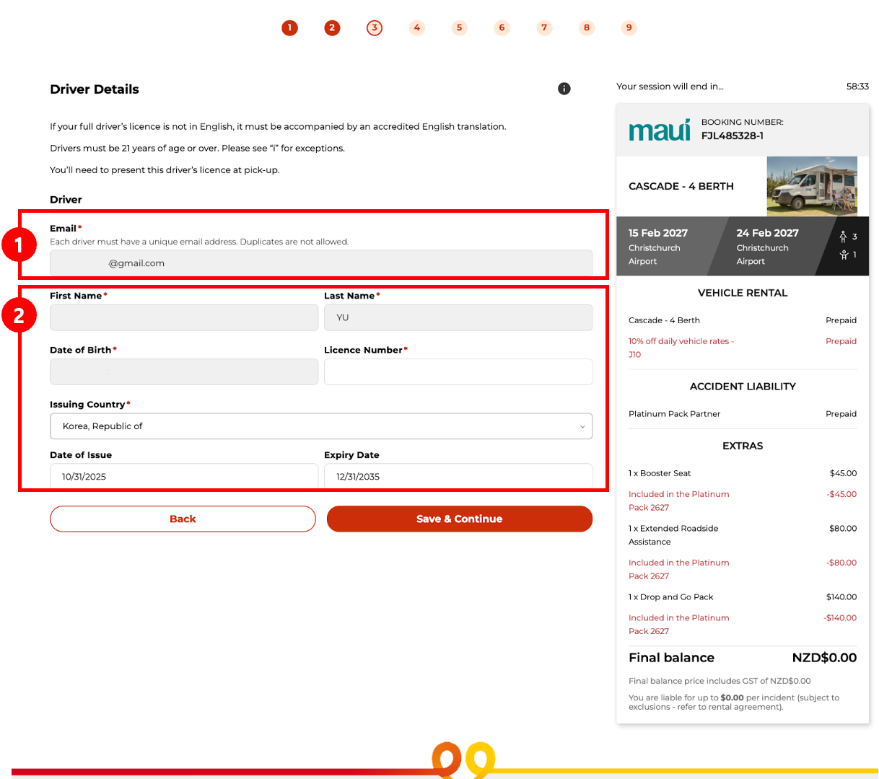The height and width of the screenshot is (779, 879).
Task: Click the Last Name field
Action: point(458,317)
